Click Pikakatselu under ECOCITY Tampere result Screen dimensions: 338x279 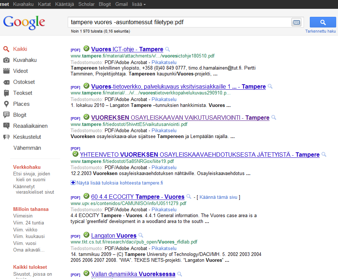tap(164, 209)
